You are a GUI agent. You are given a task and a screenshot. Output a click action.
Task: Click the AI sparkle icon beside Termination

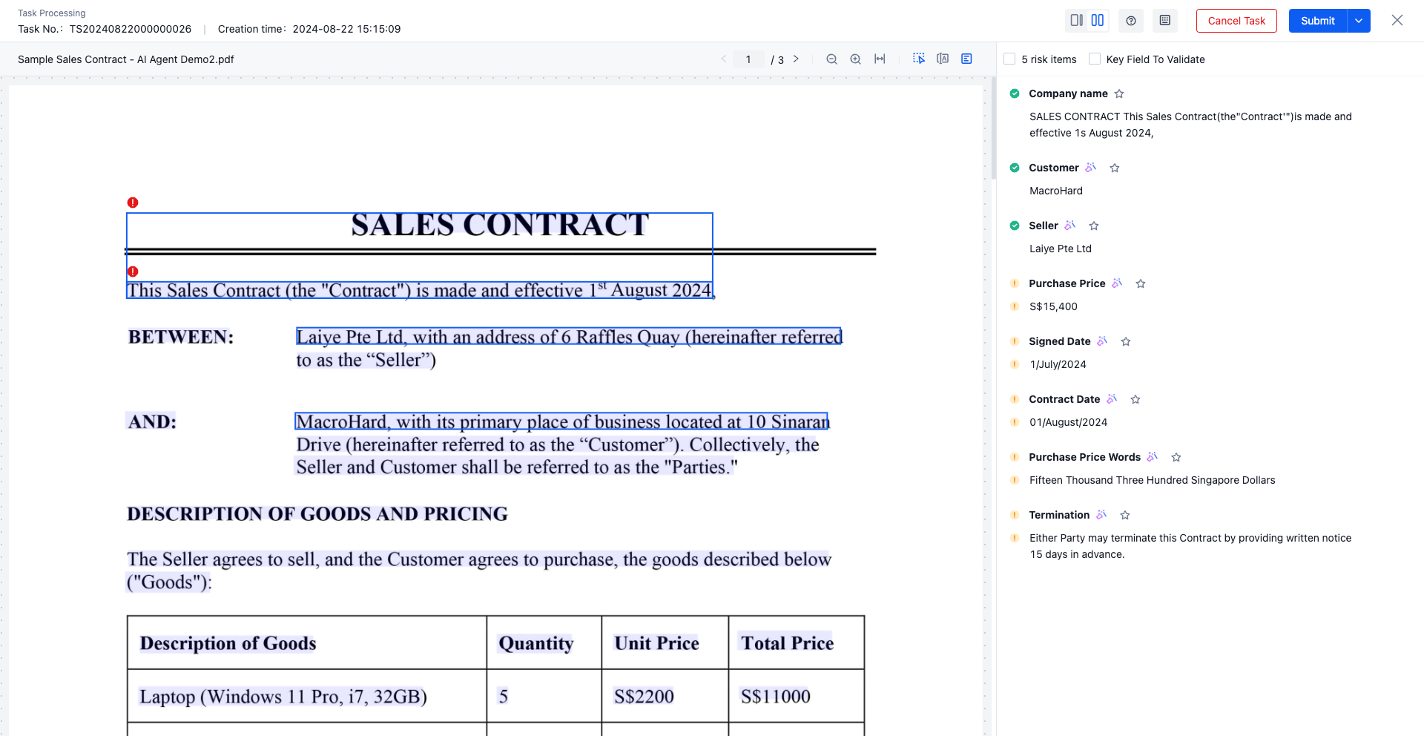pos(1101,514)
